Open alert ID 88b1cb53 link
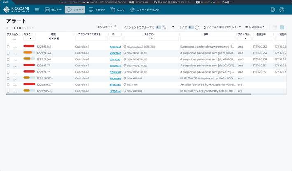The width and height of the screenshot is (292, 171). pos(115,85)
